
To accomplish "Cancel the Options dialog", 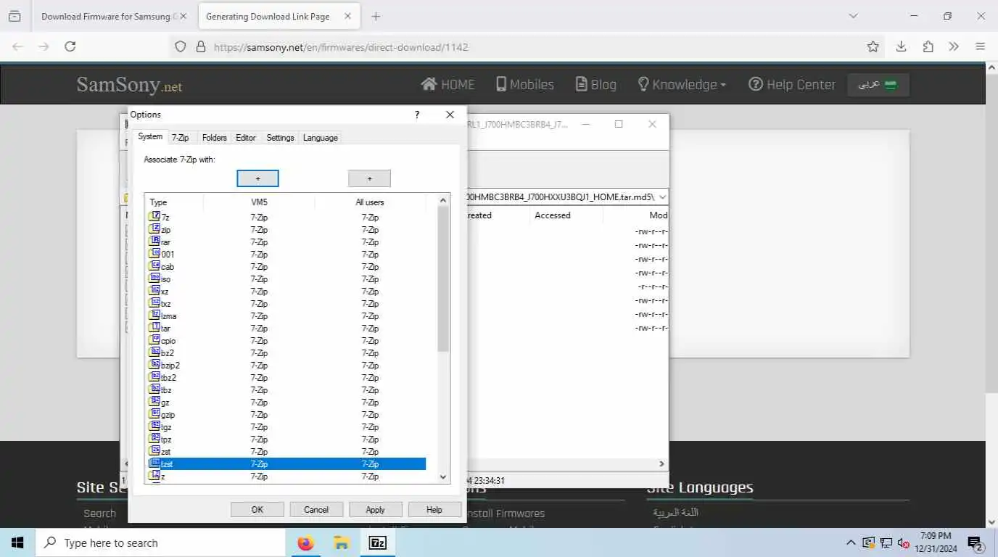I will tap(316, 510).
